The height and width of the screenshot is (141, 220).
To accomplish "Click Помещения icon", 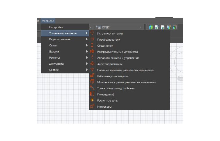I will 92,94.
